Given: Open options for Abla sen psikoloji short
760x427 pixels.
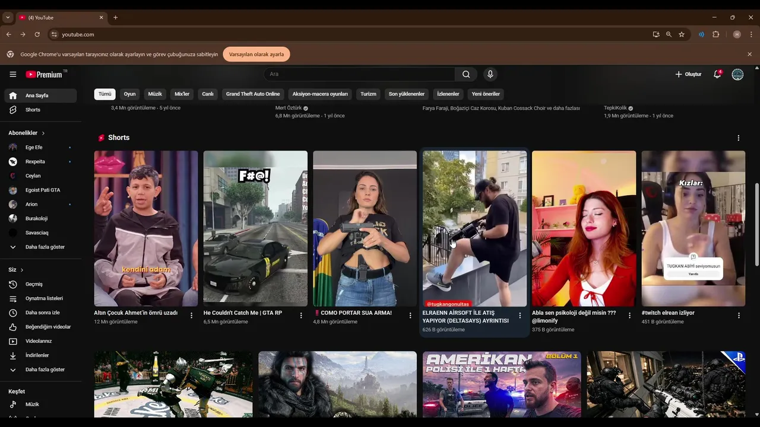Looking at the screenshot, I should (629, 316).
